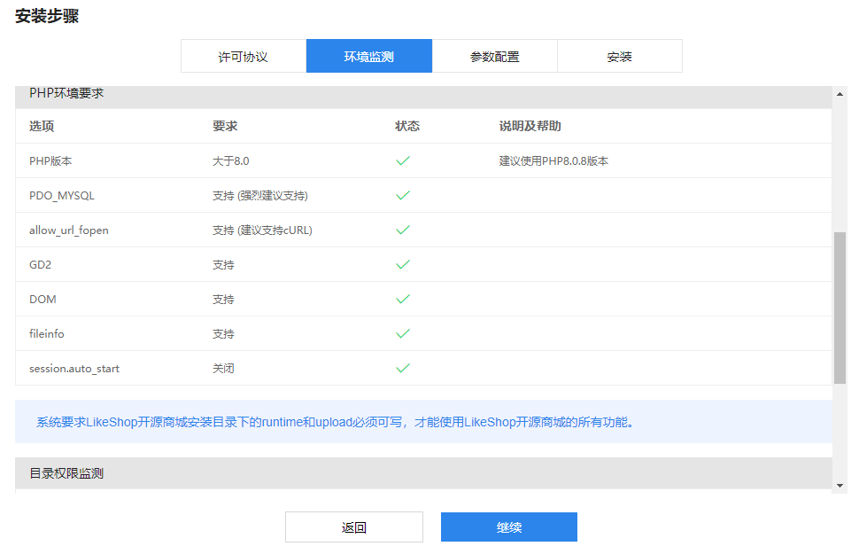Click the status checkmark for DOM
Image resolution: width=859 pixels, height=554 pixels.
[x=403, y=299]
